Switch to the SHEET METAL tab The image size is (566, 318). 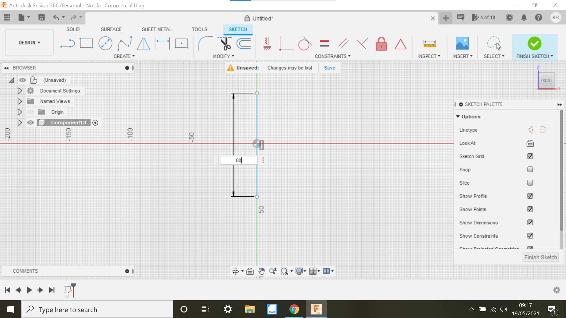click(157, 29)
